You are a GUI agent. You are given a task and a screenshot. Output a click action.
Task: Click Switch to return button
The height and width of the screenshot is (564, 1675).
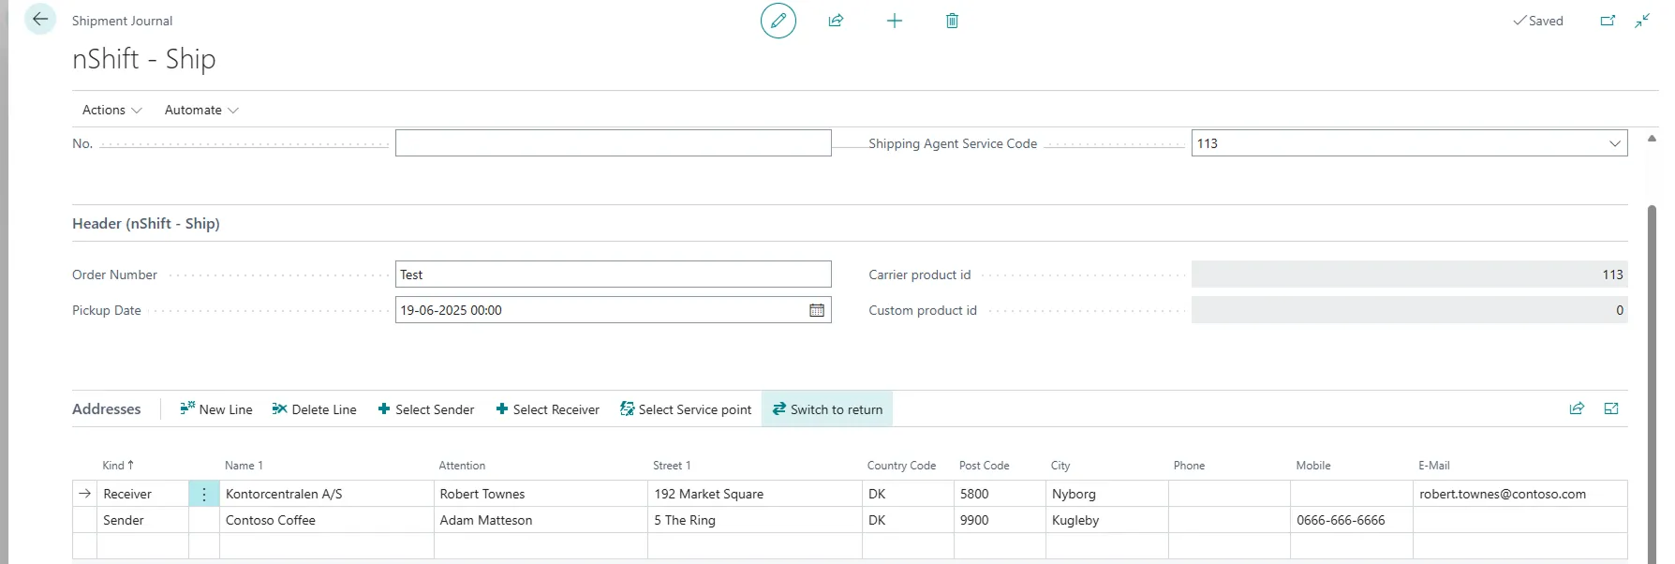827,409
